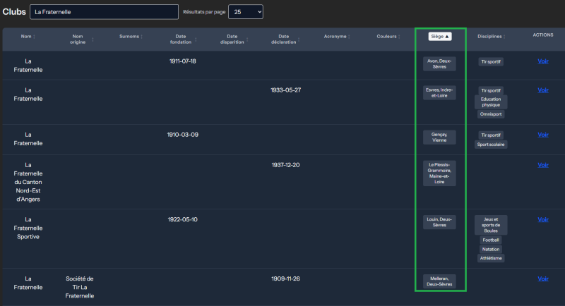Toggle the active Siège sort order

pyautogui.click(x=439, y=37)
